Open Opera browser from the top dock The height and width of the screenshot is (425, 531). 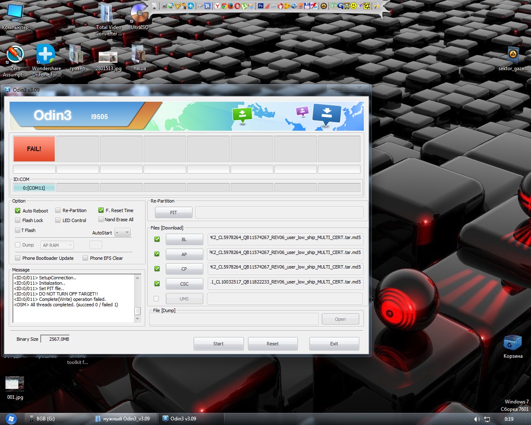pos(237,6)
